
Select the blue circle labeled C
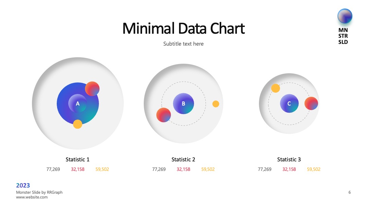click(289, 103)
